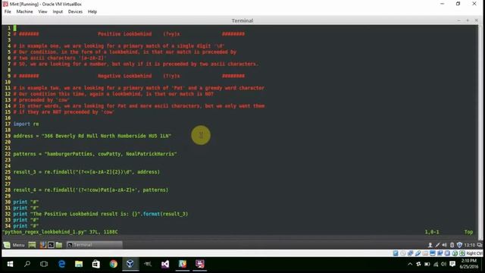Click the 'import re' code line
Viewport: 485px width, 273px height.
[x=26, y=124]
